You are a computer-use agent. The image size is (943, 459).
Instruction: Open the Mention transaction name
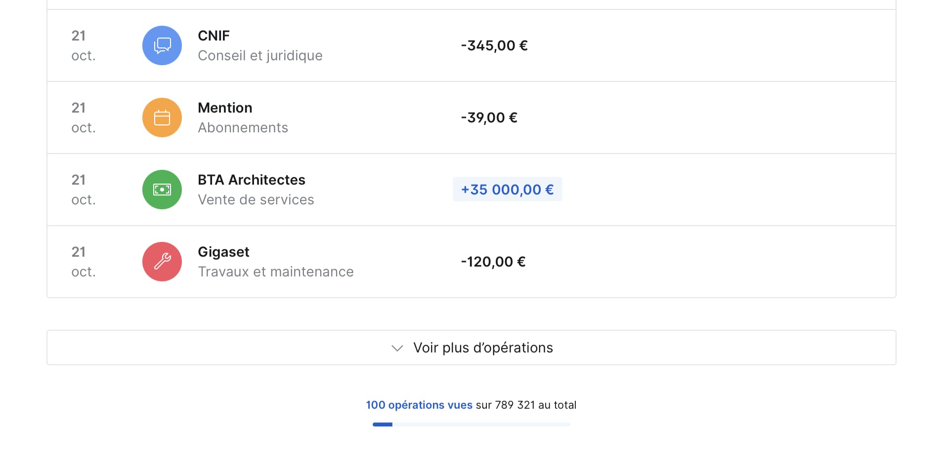pyautogui.click(x=225, y=108)
